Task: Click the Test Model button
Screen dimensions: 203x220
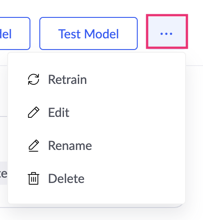Action: (89, 33)
